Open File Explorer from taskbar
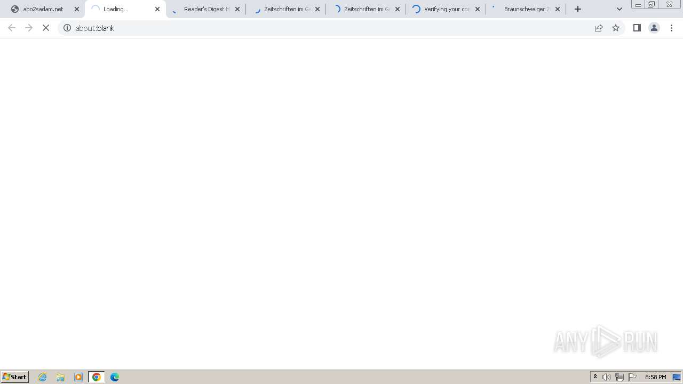 point(60,377)
